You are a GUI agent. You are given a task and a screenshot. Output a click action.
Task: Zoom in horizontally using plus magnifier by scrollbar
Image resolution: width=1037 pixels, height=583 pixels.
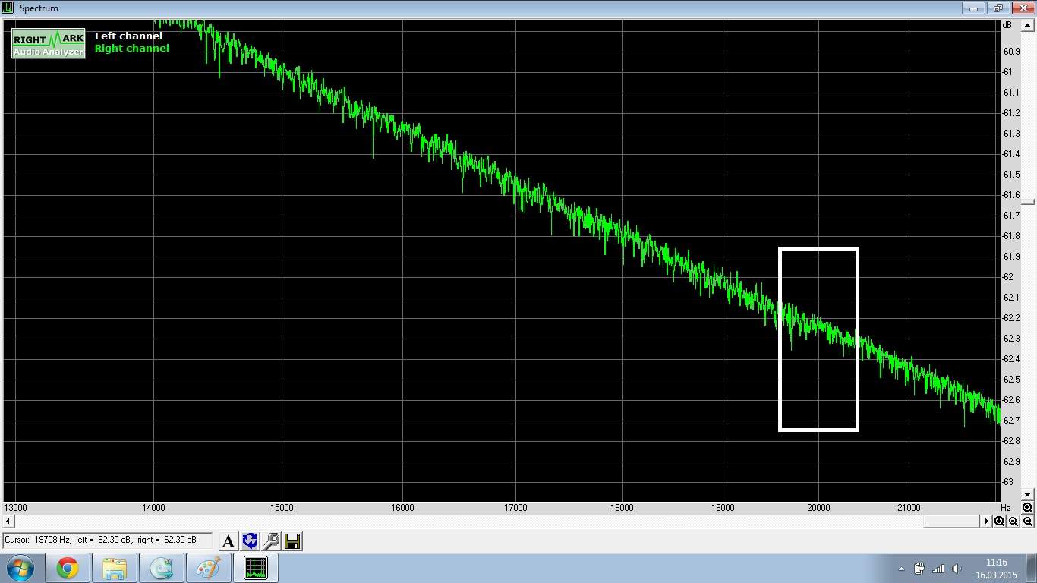pos(1000,521)
